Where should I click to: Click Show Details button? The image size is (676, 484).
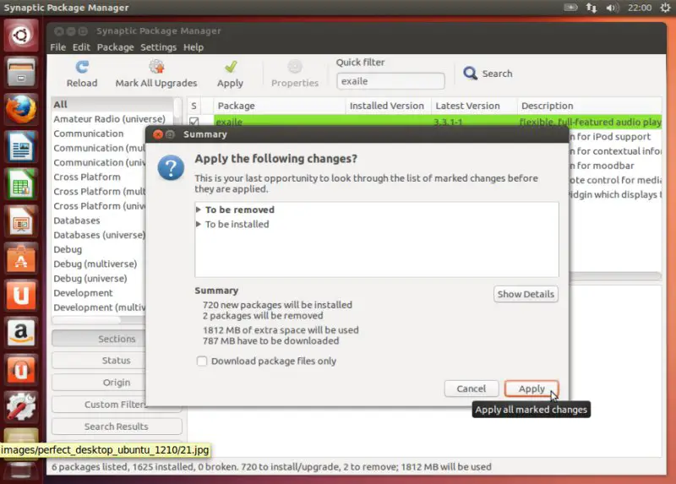coord(526,294)
